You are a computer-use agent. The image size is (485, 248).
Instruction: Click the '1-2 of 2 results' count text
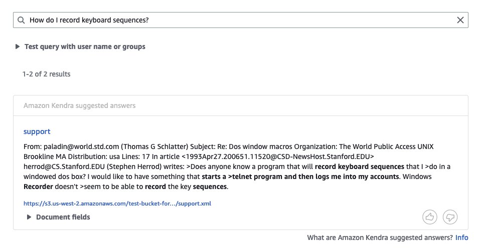pyautogui.click(x=47, y=74)
